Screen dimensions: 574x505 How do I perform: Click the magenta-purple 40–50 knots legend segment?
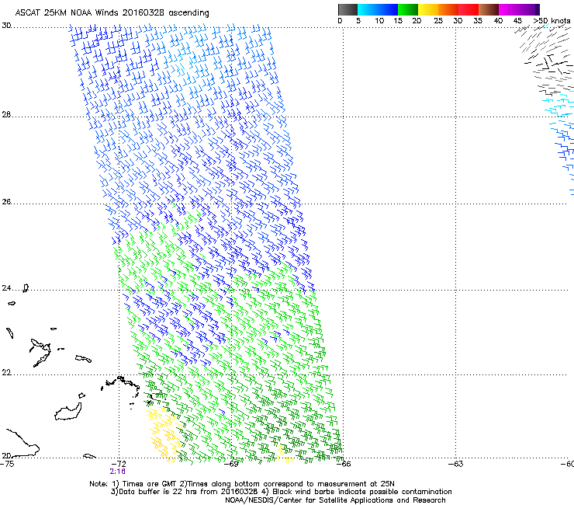coord(519,9)
